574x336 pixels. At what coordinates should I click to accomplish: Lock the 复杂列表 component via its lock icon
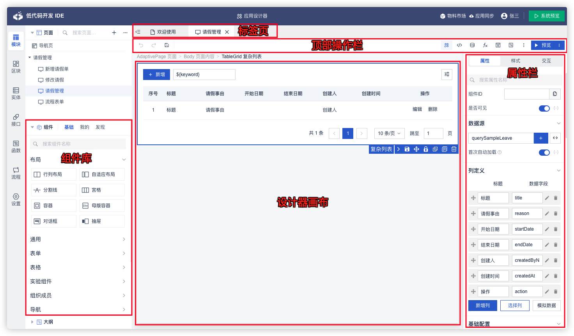click(x=425, y=149)
